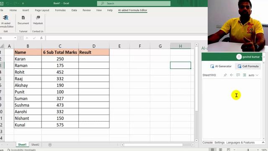The image size is (268, 151).
Task: Click inside the Search box in title bar
Action: click(x=134, y=3)
